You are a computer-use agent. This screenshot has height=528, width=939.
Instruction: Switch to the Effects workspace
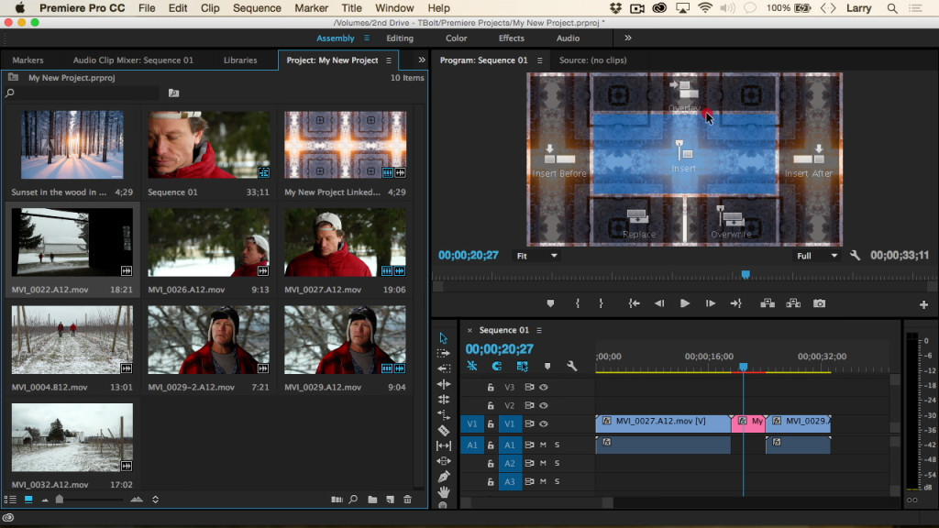coord(512,38)
